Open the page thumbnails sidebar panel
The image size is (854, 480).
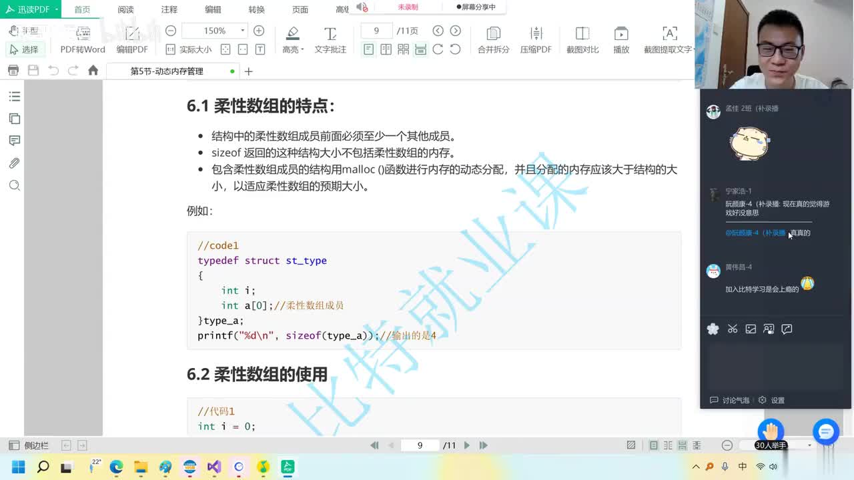[x=14, y=119]
